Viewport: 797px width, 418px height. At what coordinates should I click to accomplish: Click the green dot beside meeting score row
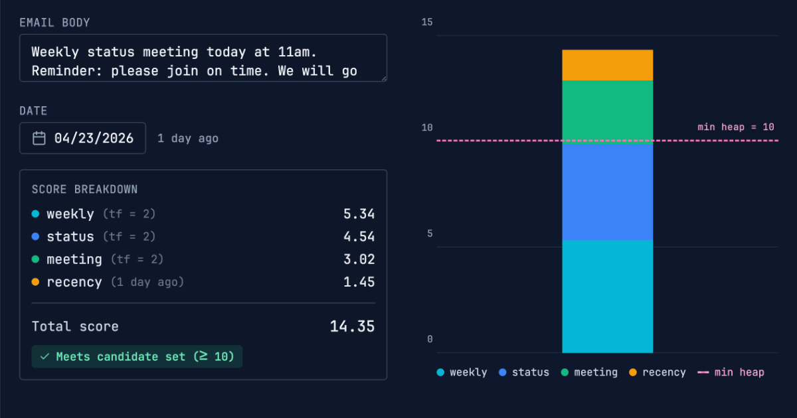35,259
